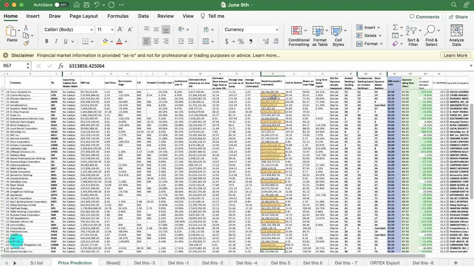This screenshot has height=266, width=474.
Task: Save the workbook with the floppy disk icon
Action: (86, 5)
